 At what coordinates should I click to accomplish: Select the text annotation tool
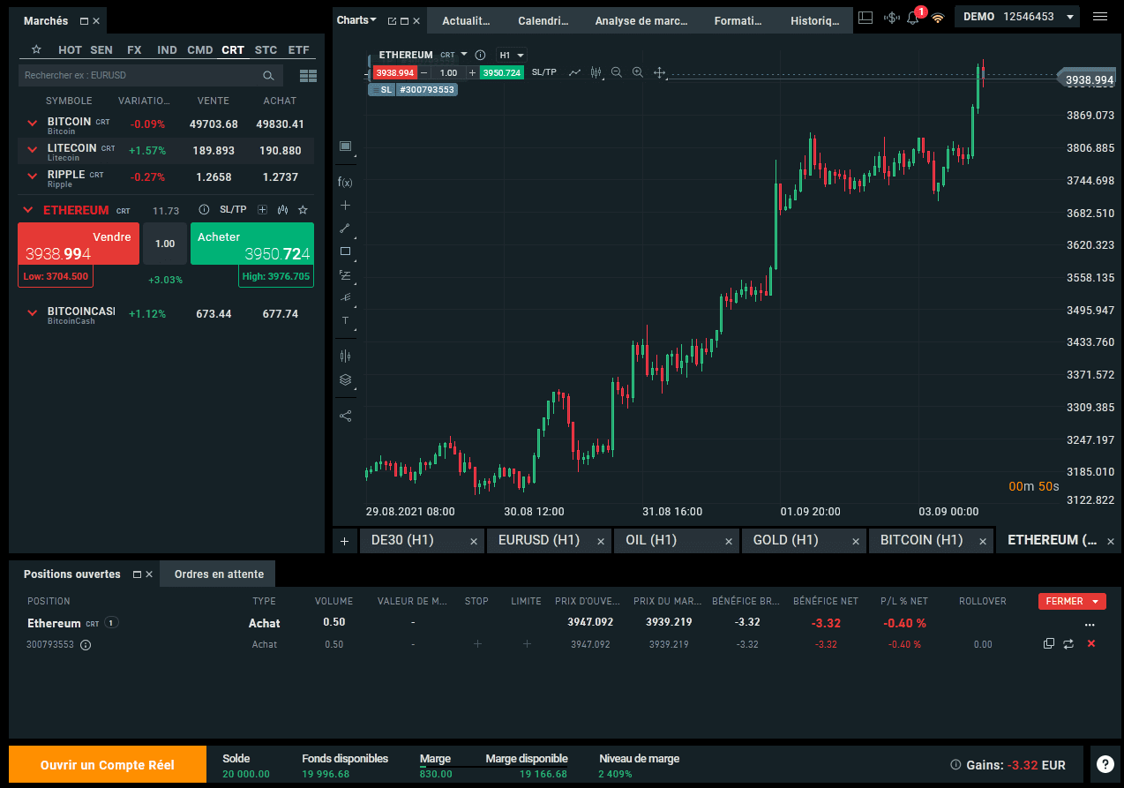345,320
